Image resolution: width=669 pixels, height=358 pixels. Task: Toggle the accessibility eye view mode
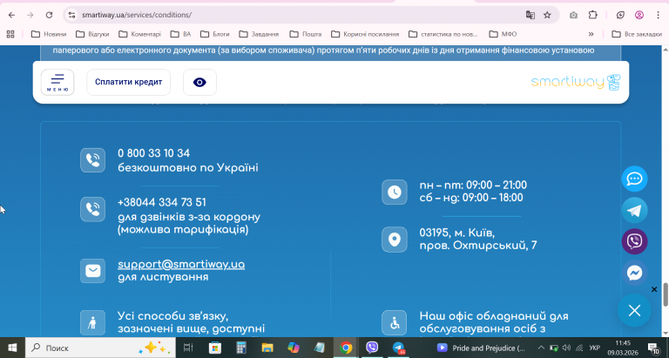pyautogui.click(x=199, y=83)
